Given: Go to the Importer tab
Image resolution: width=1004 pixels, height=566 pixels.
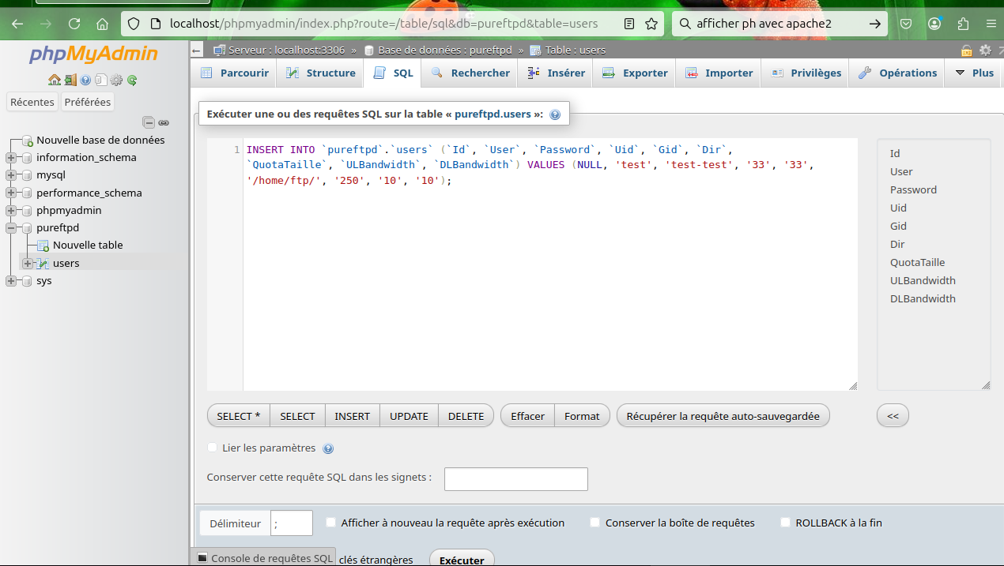Looking at the screenshot, I should 719,73.
